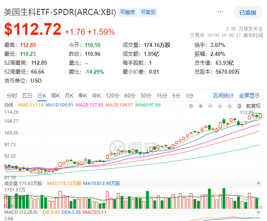Viewport: 267px width, 221px height.
Task: Click the MACD (12,26,9) label
Action: (x=21, y=212)
